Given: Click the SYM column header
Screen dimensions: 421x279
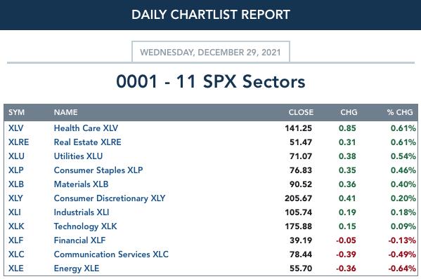Looking at the screenshot, I should (x=16, y=112).
